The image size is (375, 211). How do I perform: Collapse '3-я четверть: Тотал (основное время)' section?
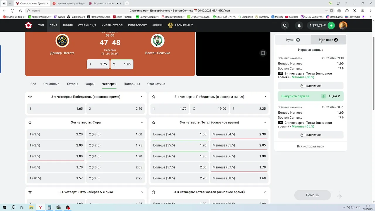point(265,122)
